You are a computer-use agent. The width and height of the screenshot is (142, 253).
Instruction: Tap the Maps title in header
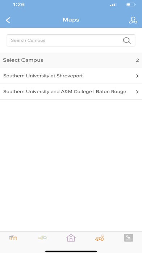tap(71, 20)
